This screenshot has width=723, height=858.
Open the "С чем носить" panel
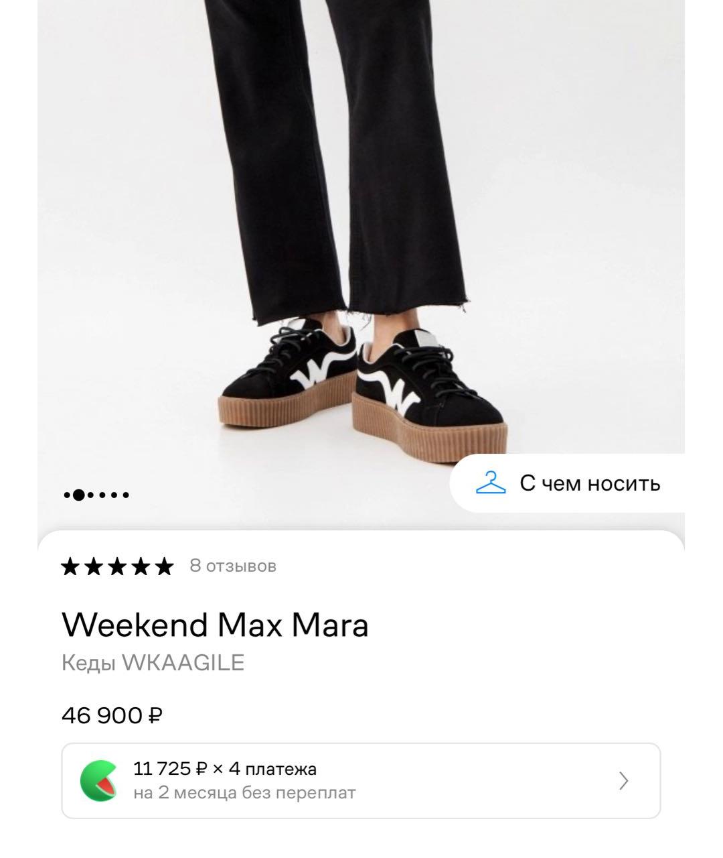coord(589,484)
